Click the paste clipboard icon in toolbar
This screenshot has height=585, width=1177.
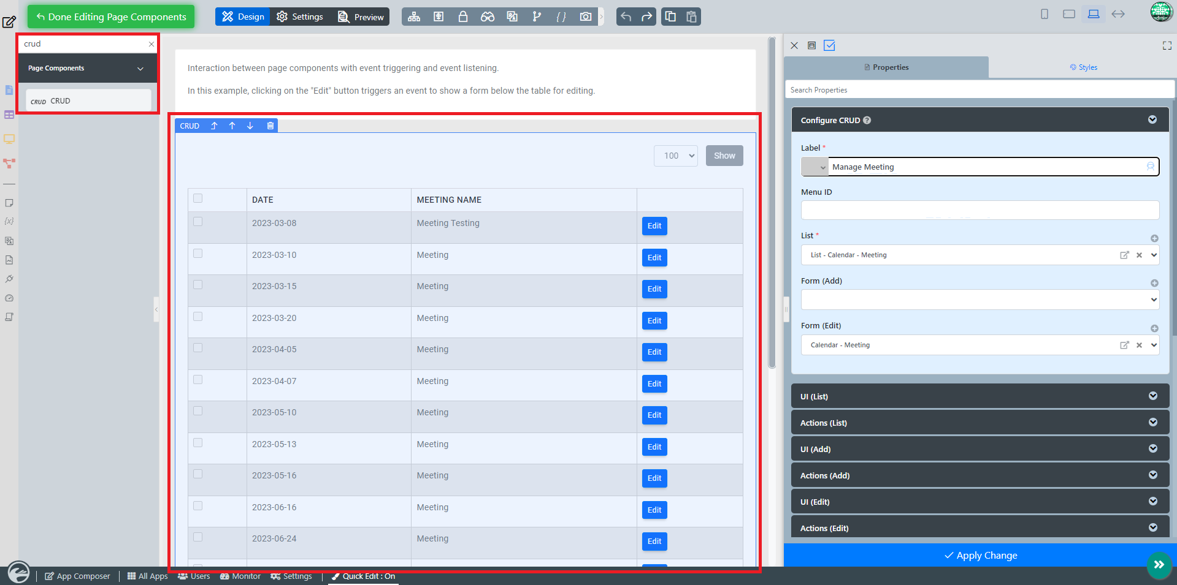coord(691,17)
